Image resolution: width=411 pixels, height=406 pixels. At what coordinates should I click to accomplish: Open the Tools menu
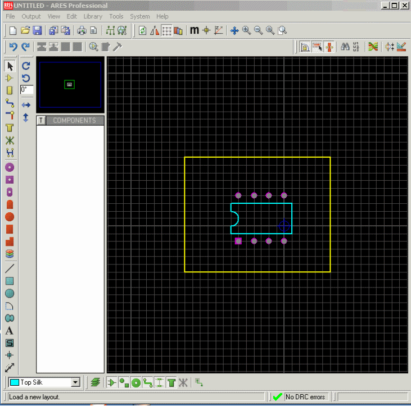pyautogui.click(x=116, y=16)
